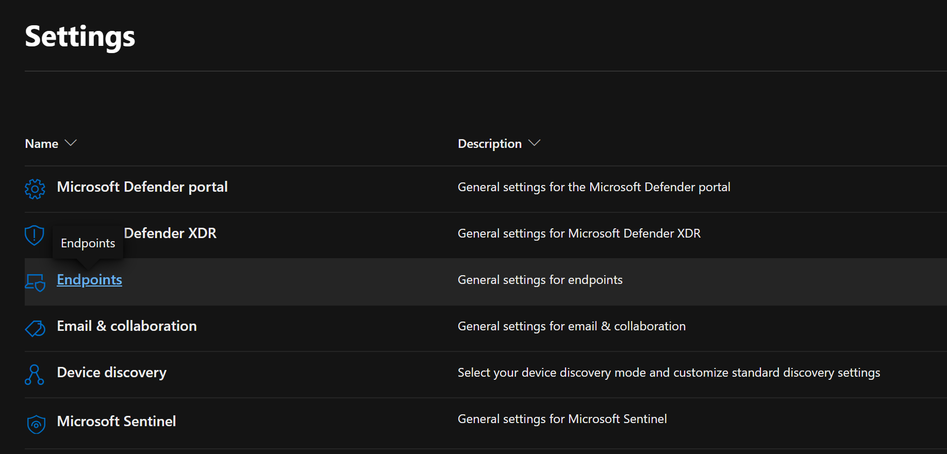947x454 pixels.
Task: Click the Description column header label
Action: click(x=489, y=144)
